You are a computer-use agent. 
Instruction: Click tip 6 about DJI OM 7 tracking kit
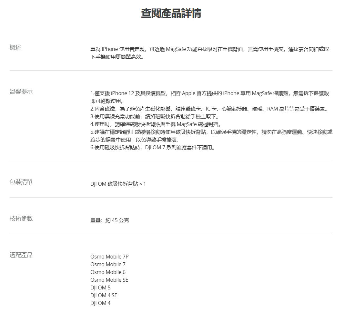152,147
